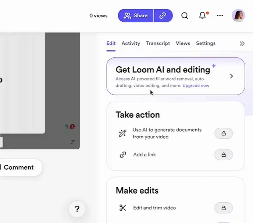Click the magic wand AI documents icon

tap(123, 133)
